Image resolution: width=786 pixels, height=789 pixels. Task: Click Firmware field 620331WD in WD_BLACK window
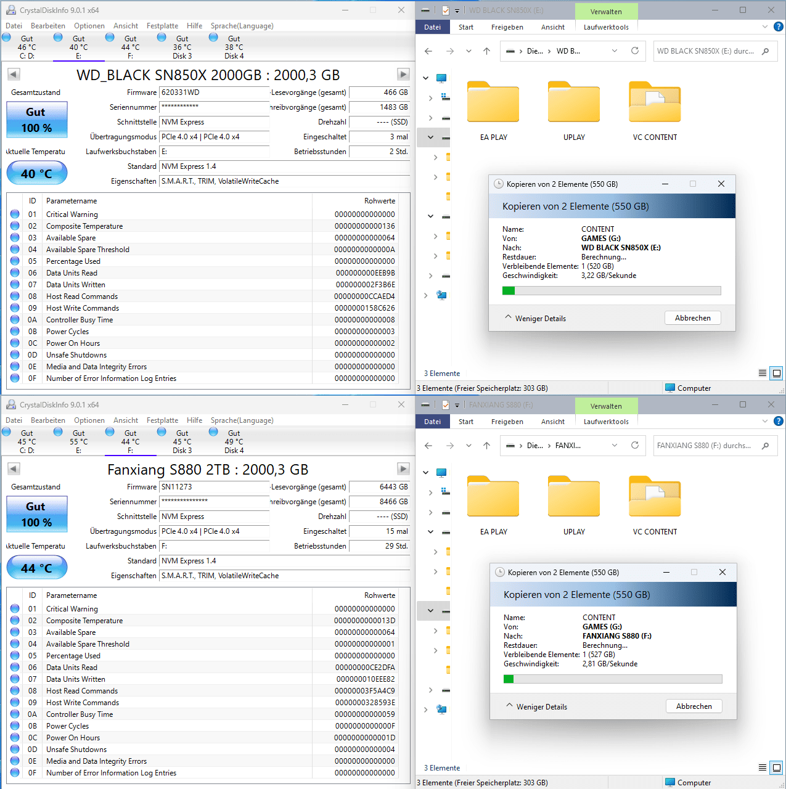click(x=215, y=92)
